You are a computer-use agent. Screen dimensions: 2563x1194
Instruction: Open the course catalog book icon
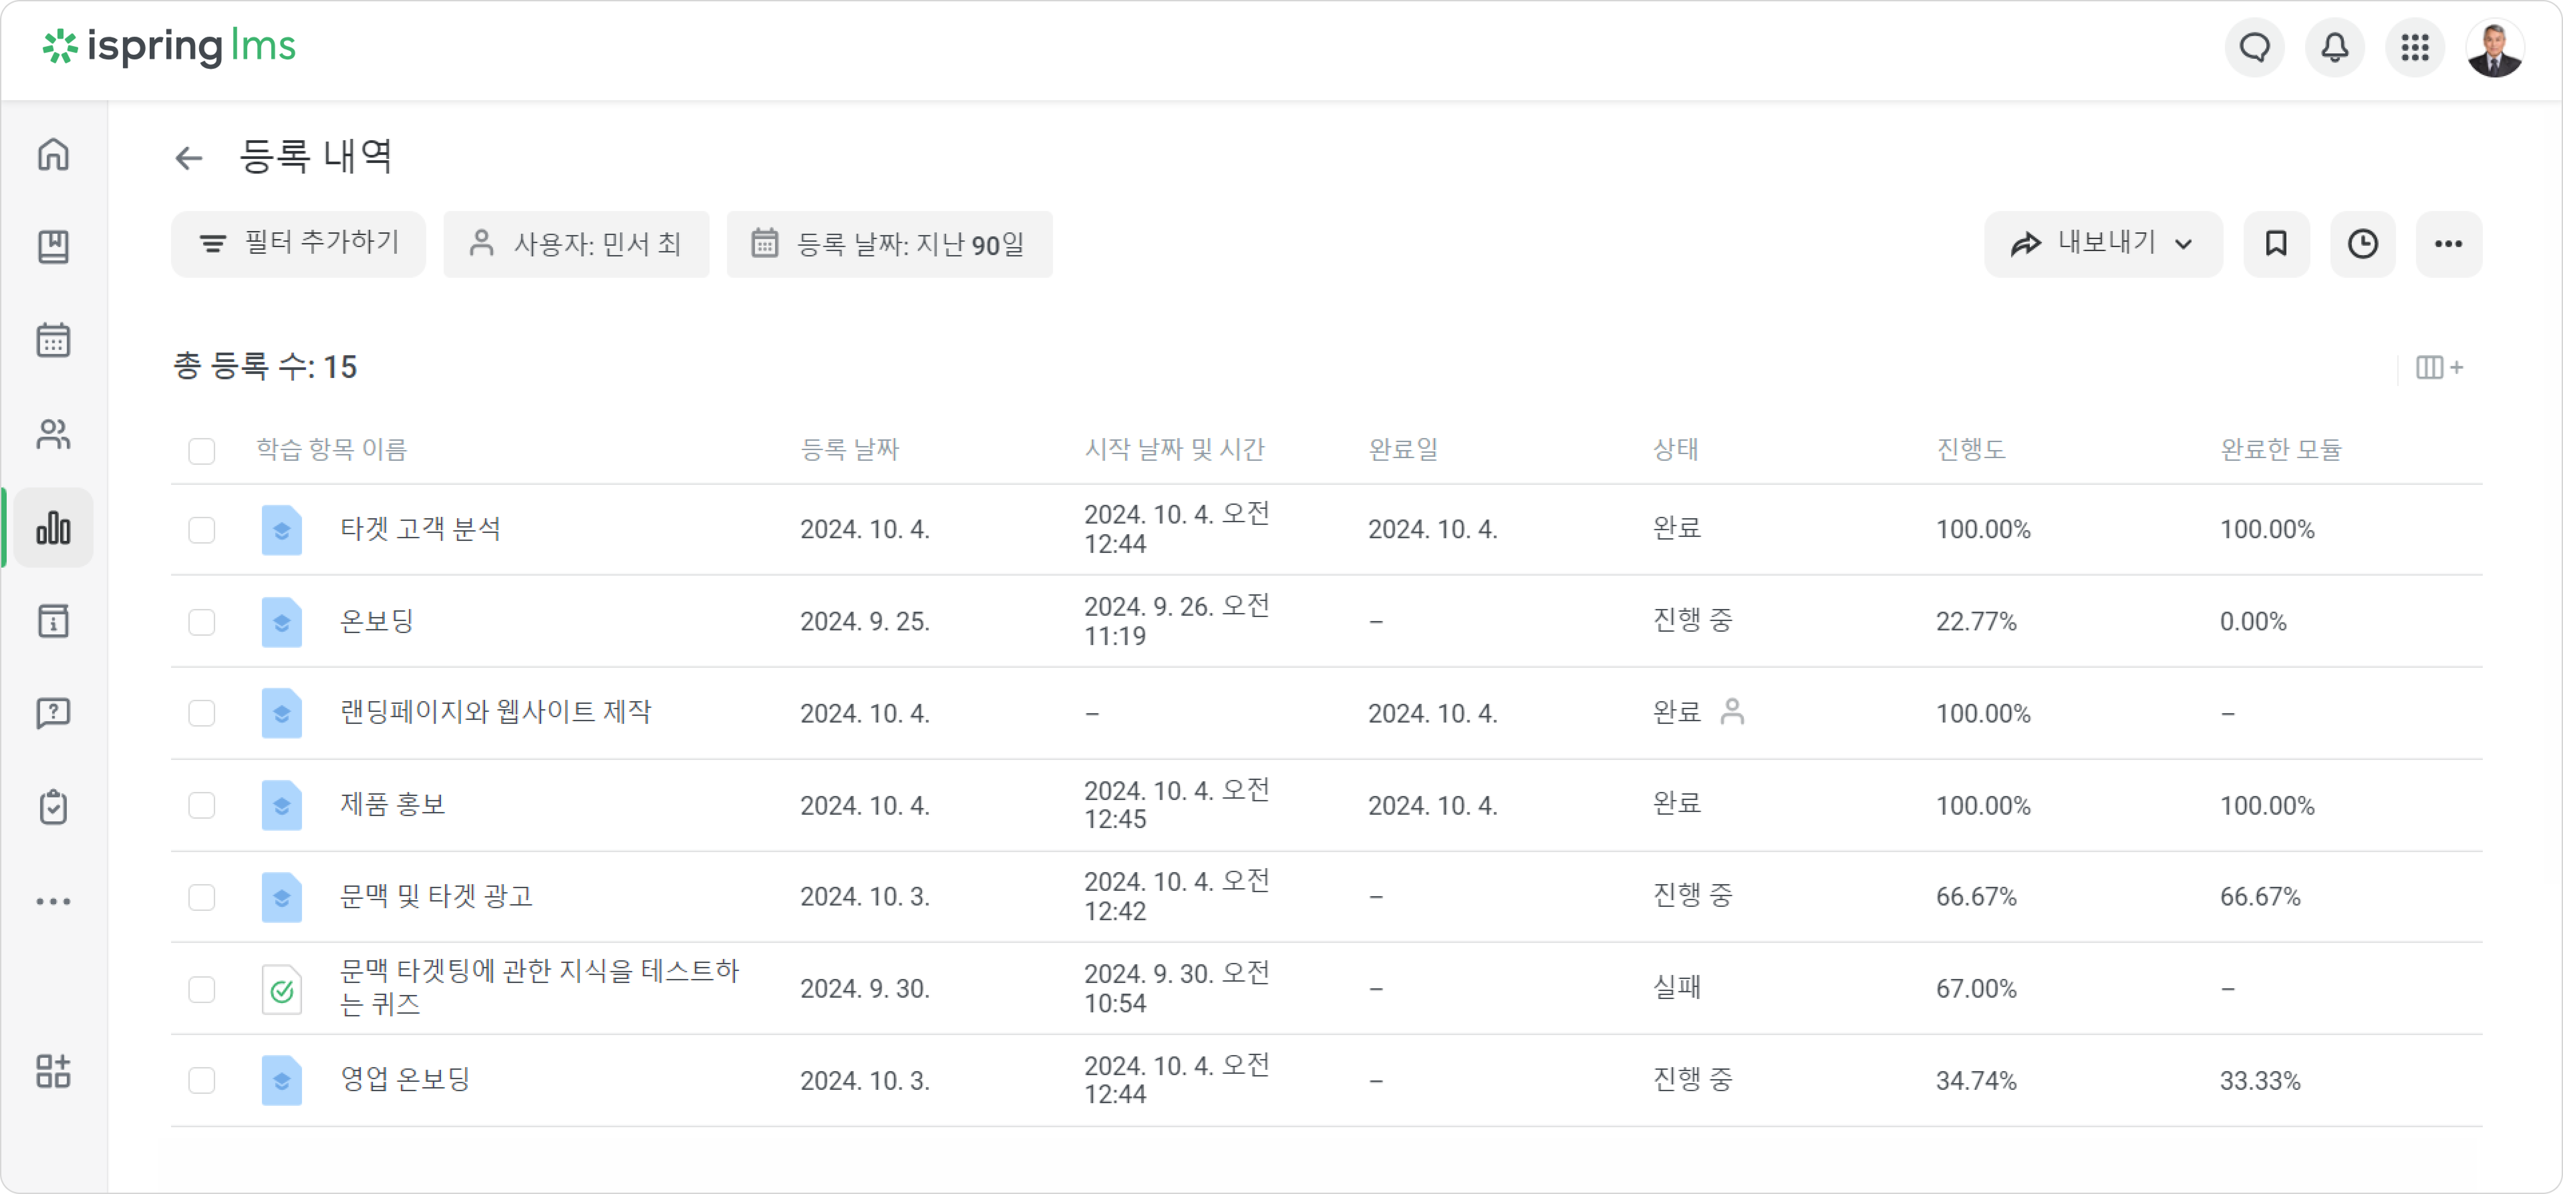[54, 246]
